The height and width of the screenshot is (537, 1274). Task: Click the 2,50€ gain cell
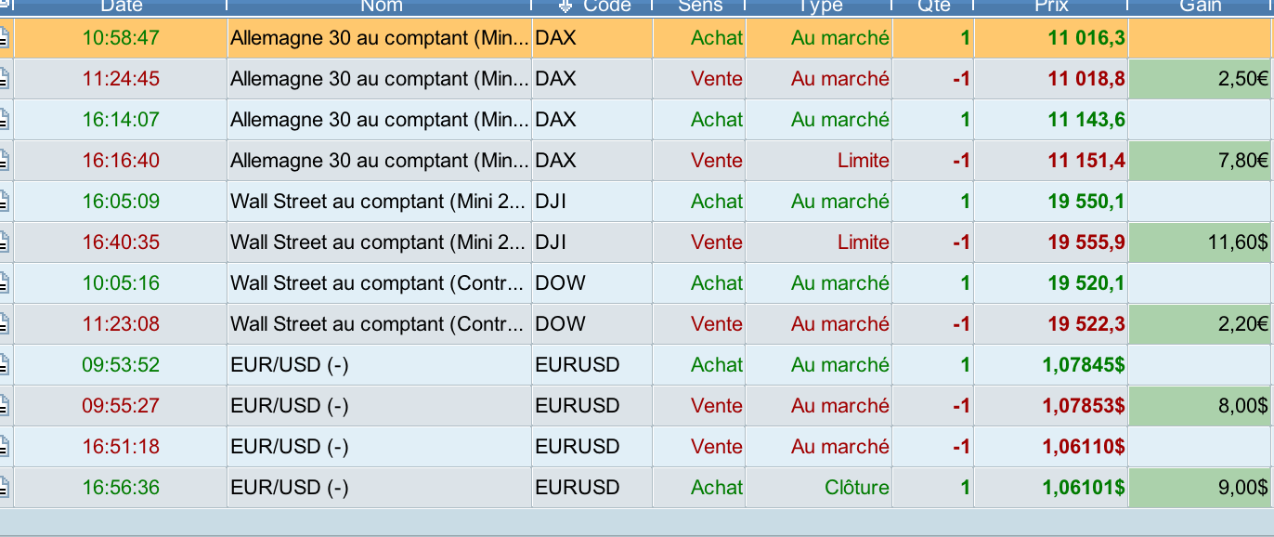pos(1201,79)
